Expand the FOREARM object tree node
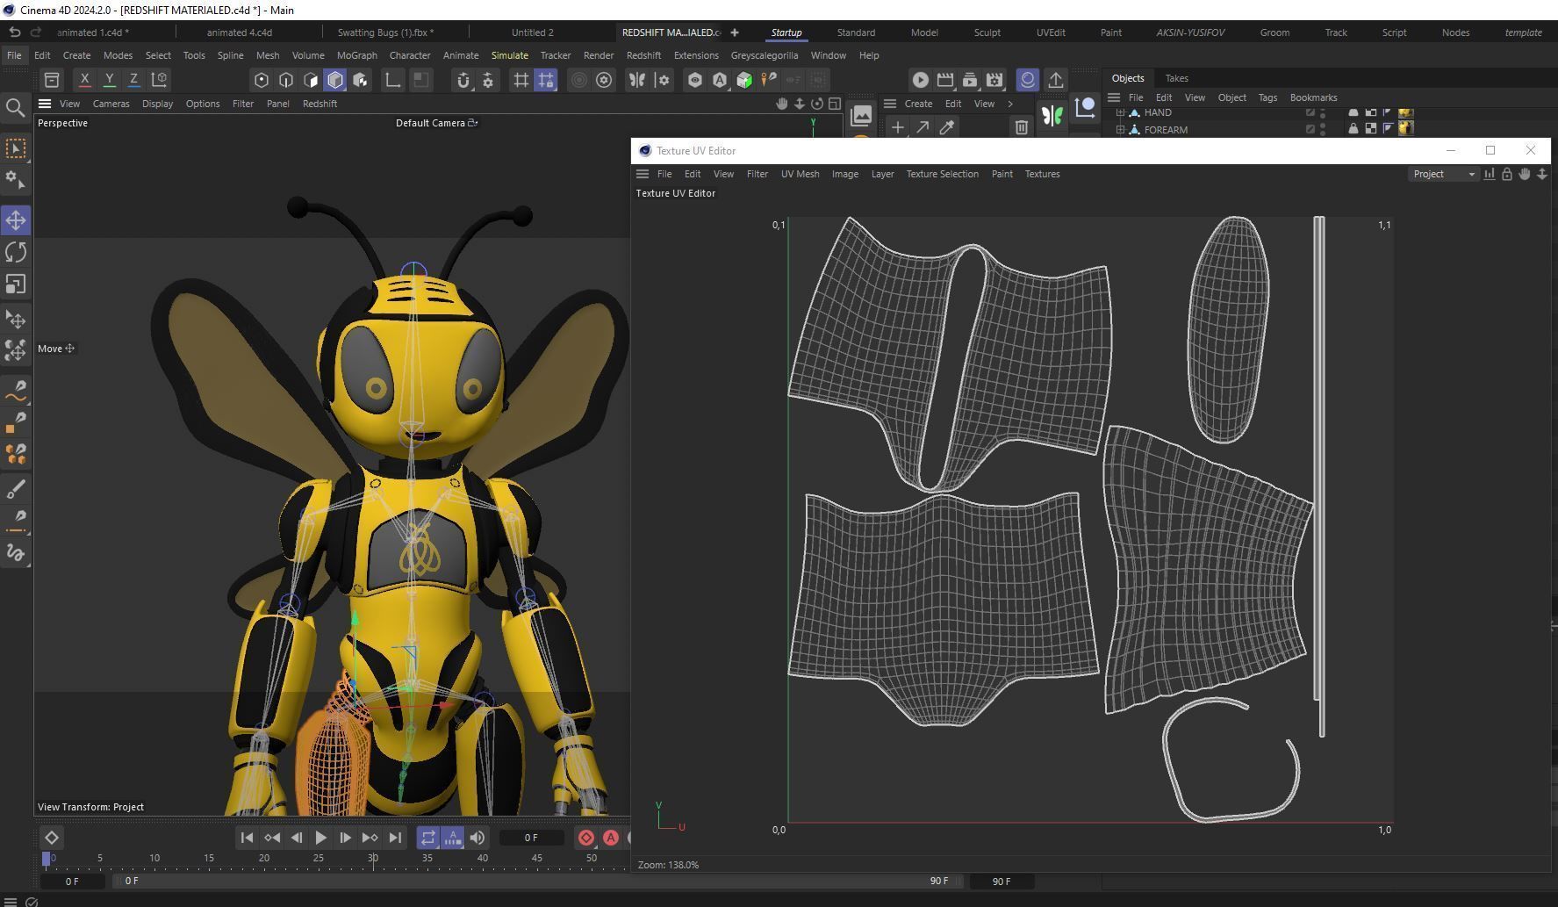Screen dimensions: 1558x907 (1120, 129)
